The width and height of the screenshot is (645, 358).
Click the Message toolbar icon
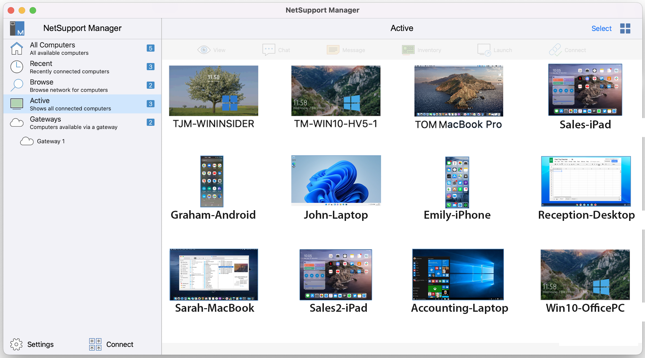[333, 50]
